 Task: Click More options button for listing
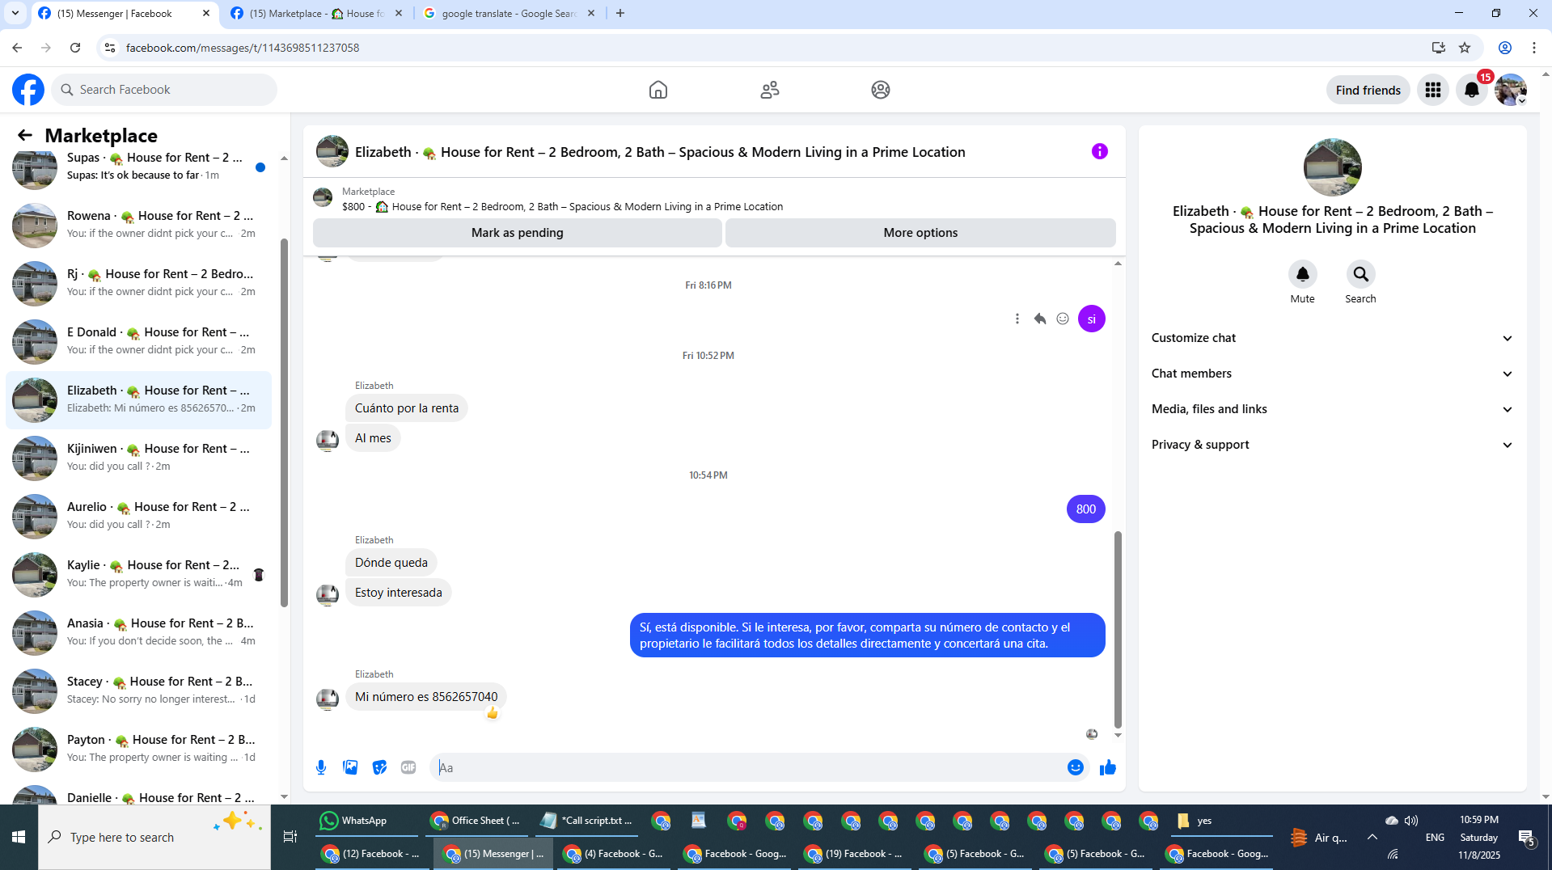(x=920, y=233)
